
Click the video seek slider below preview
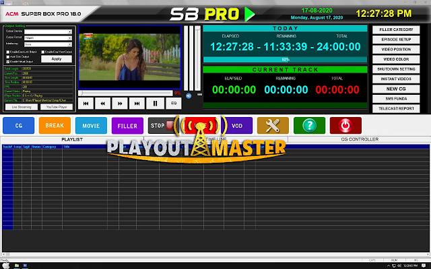[126, 93]
